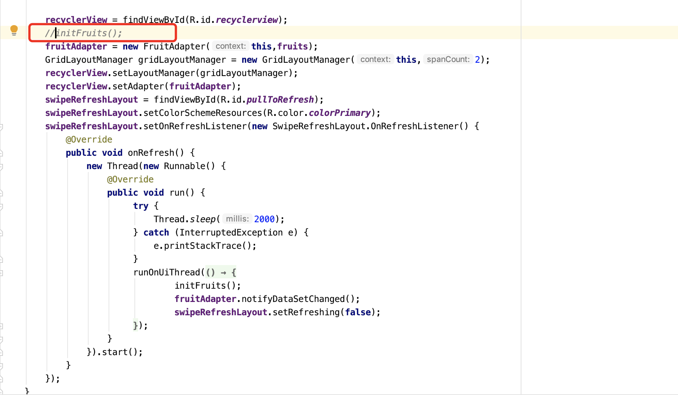Click the '2000' sleep value

tap(264, 219)
